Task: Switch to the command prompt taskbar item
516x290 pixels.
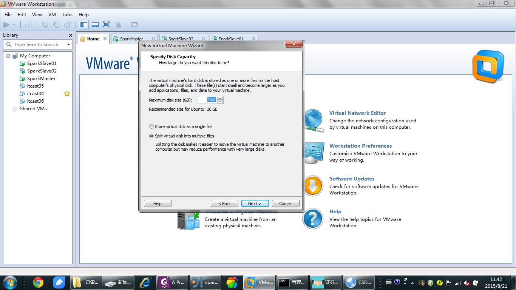Action: 292,282
